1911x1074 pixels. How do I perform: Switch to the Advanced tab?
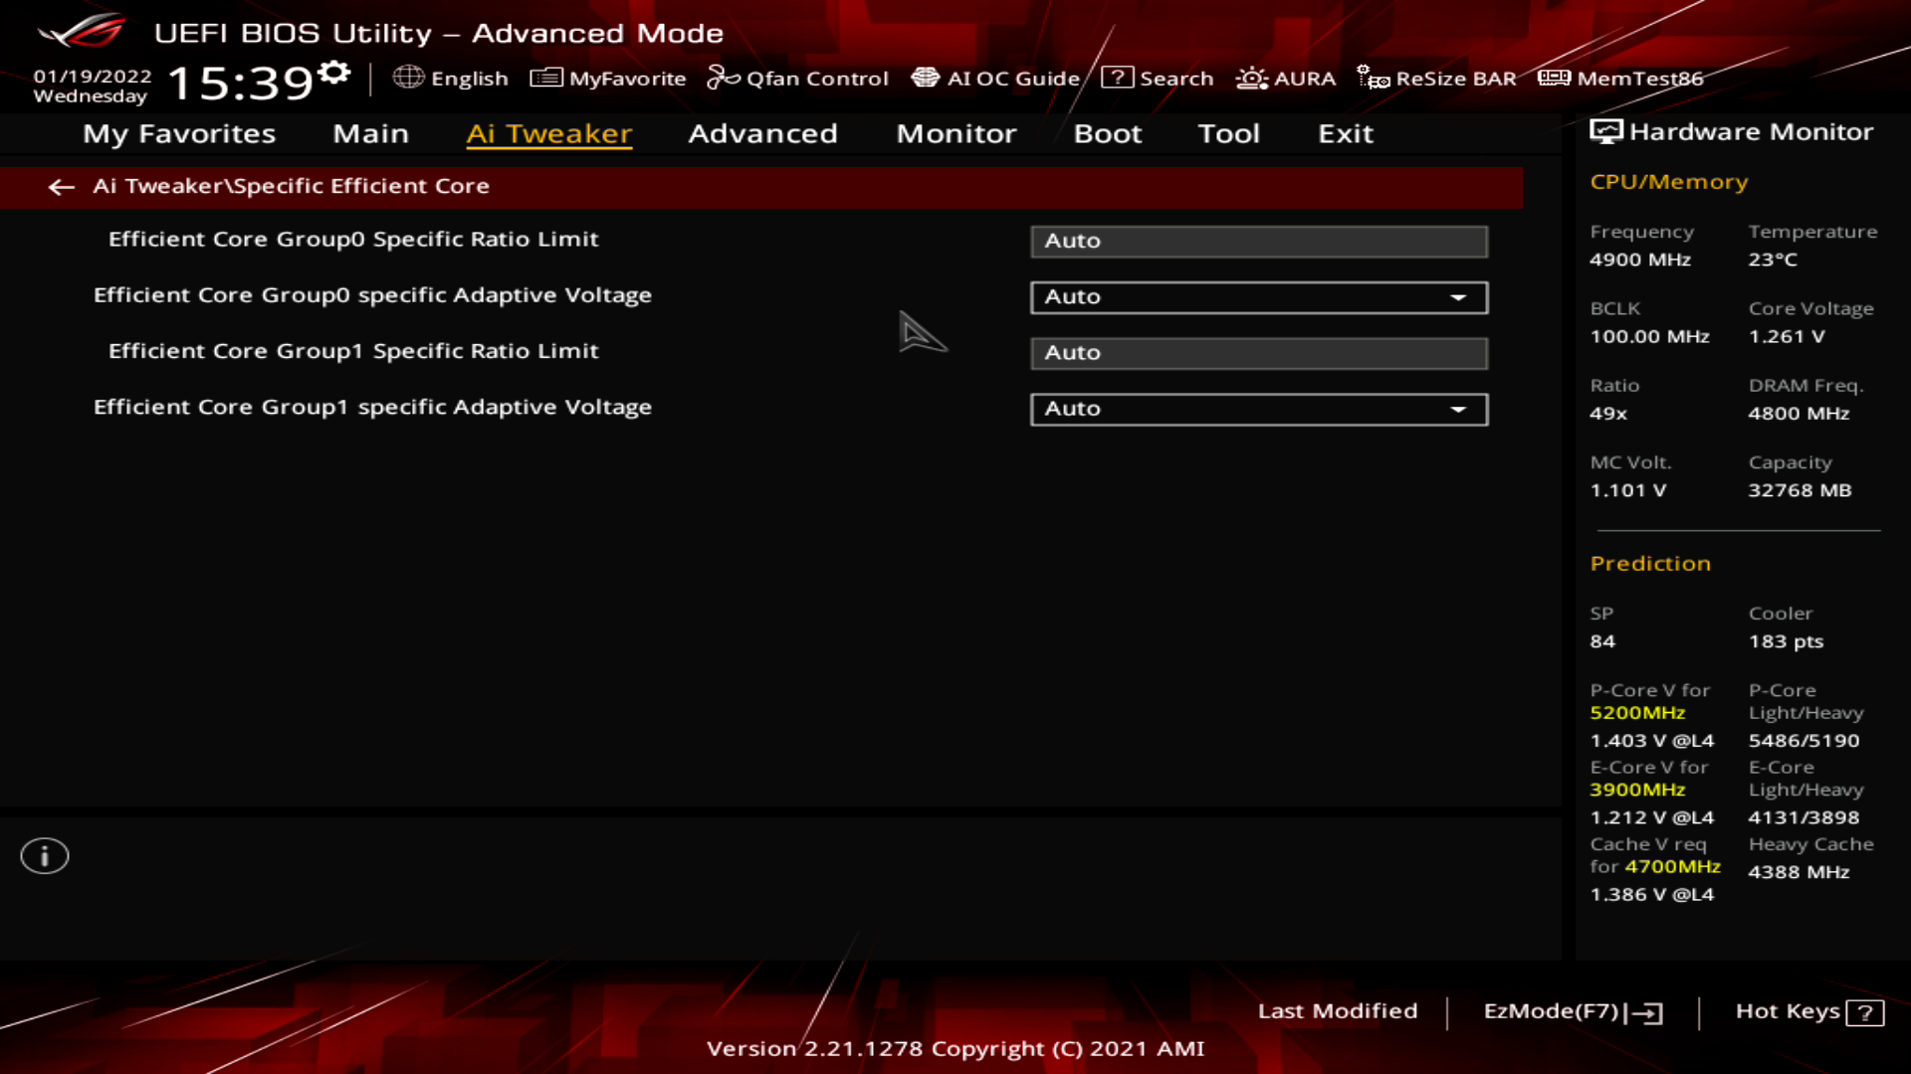pos(762,133)
